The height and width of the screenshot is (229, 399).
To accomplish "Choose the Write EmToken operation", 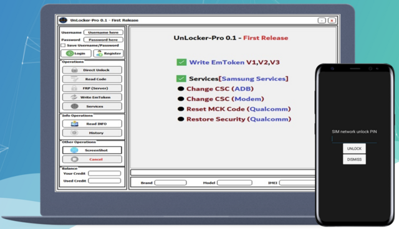I will click(92, 97).
